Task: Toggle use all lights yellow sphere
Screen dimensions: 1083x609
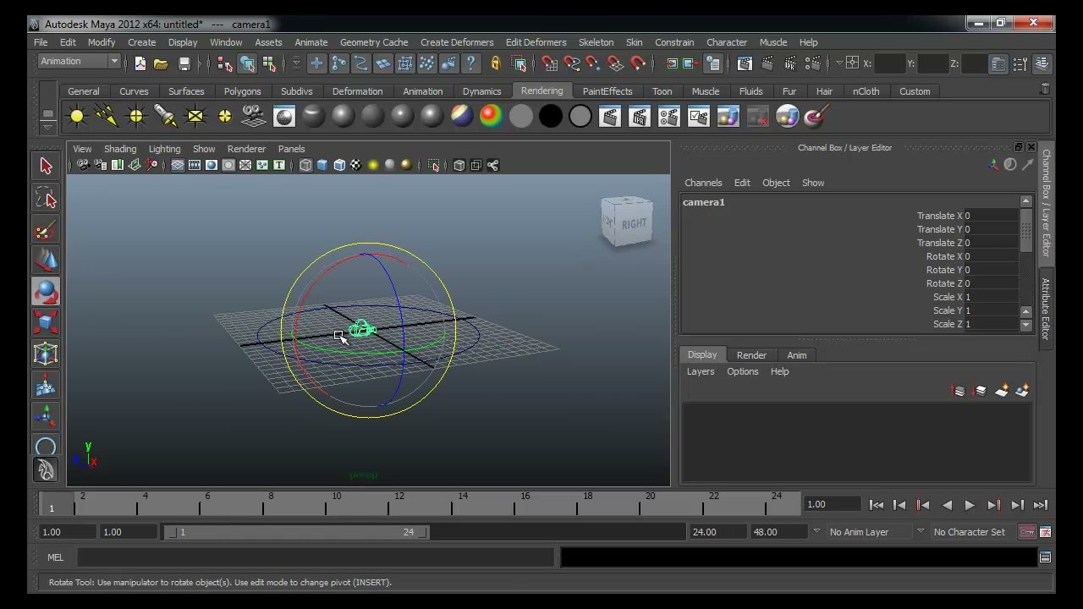Action: point(373,165)
